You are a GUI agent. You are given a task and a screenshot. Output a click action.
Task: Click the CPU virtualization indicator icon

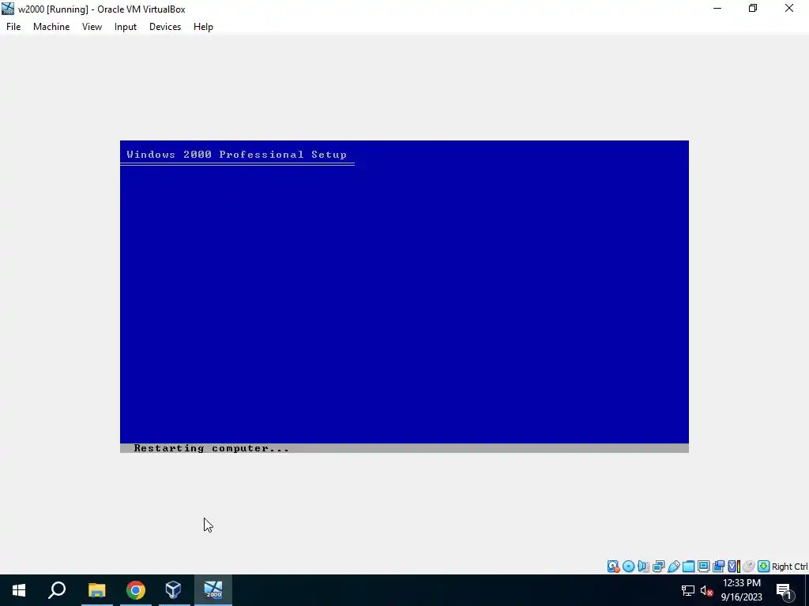(x=734, y=567)
